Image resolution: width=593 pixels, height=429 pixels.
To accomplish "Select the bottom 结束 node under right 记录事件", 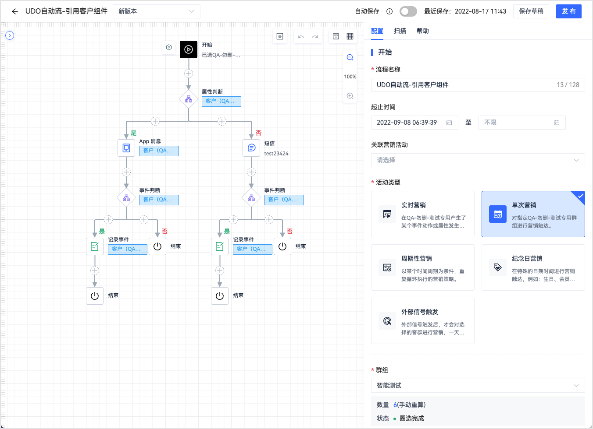I will 220,296.
